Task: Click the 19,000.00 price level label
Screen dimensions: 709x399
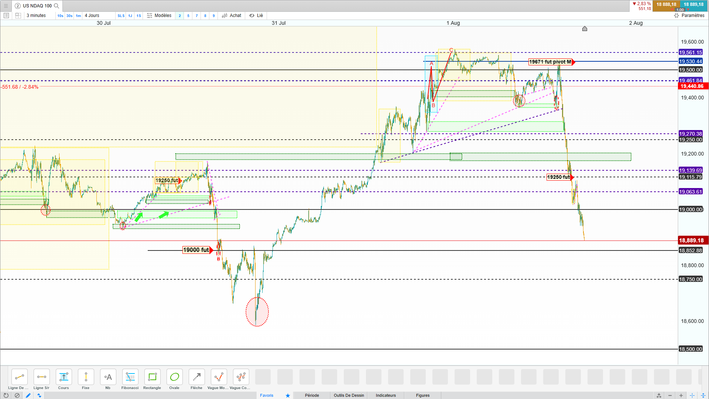Action: click(691, 209)
